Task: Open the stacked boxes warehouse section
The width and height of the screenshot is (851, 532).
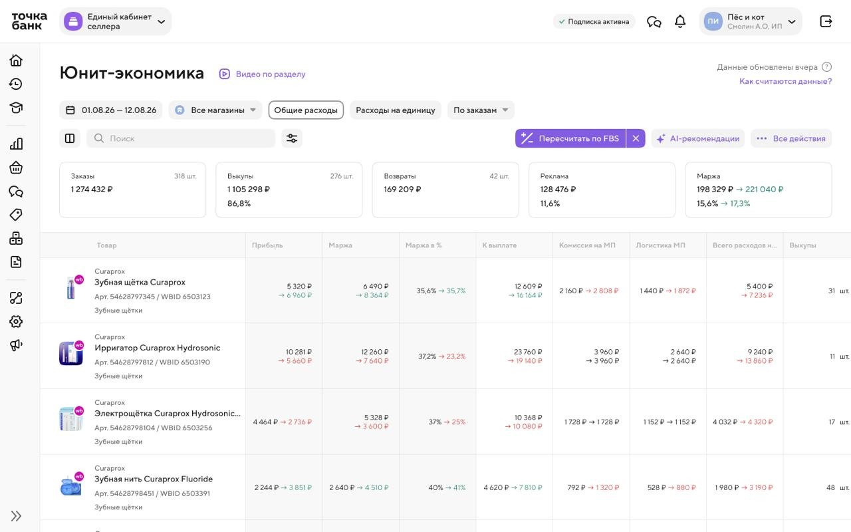Action: [16, 238]
